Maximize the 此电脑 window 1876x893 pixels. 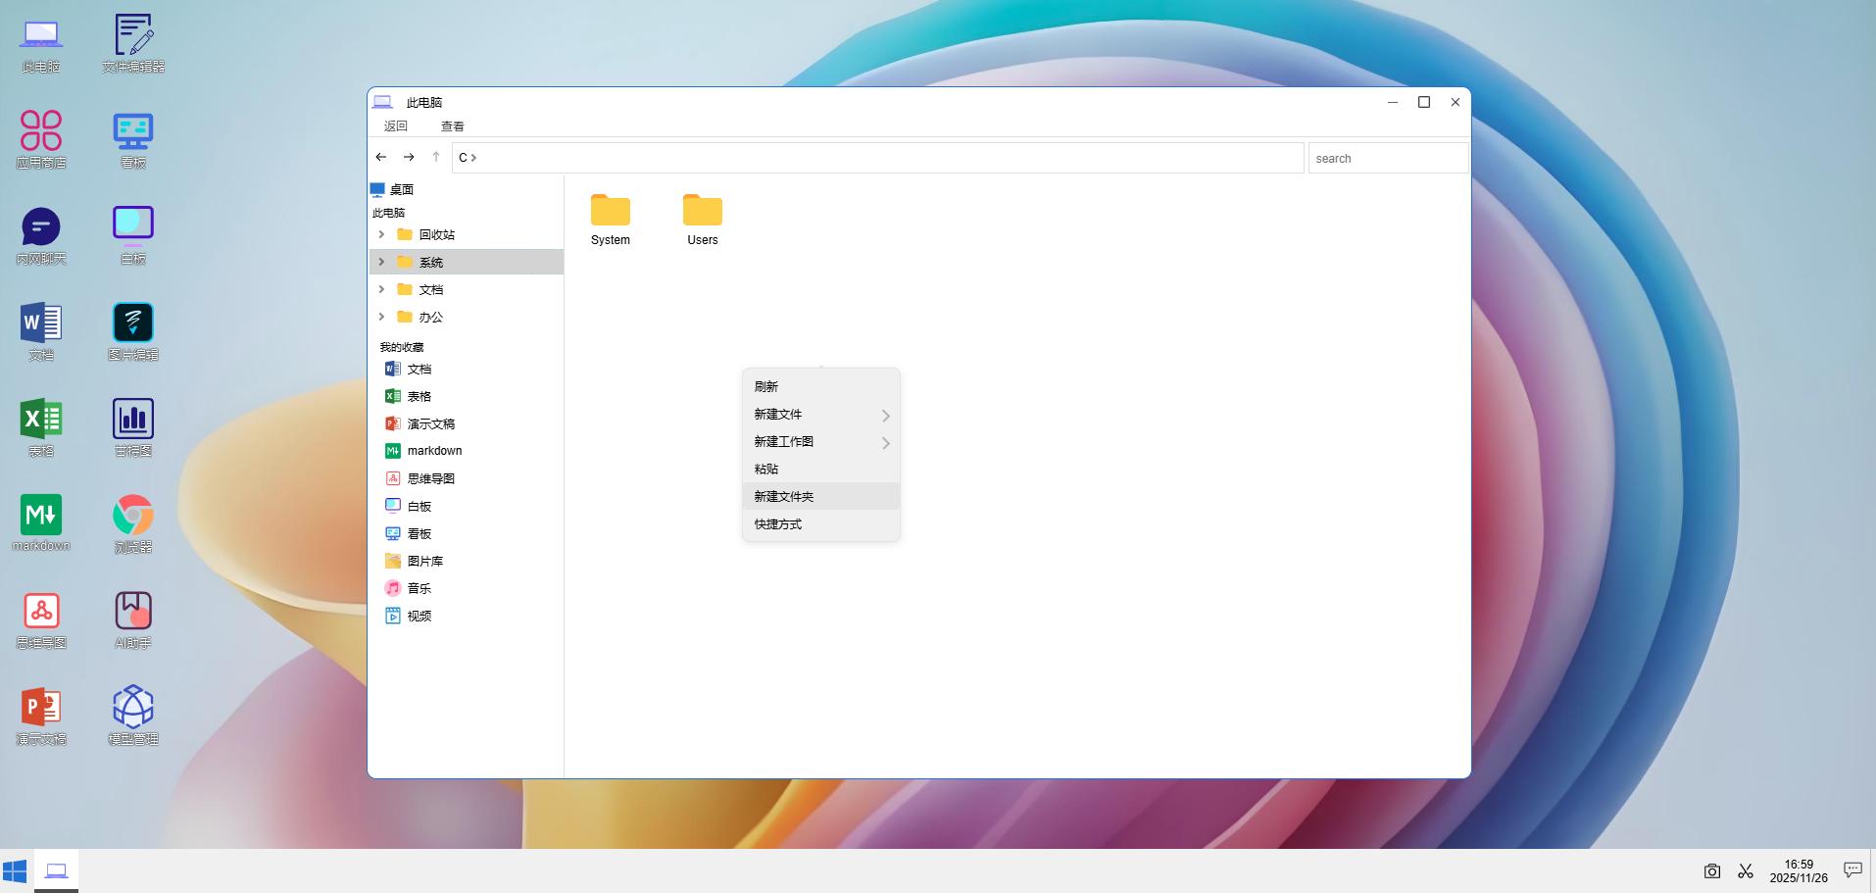(x=1424, y=102)
